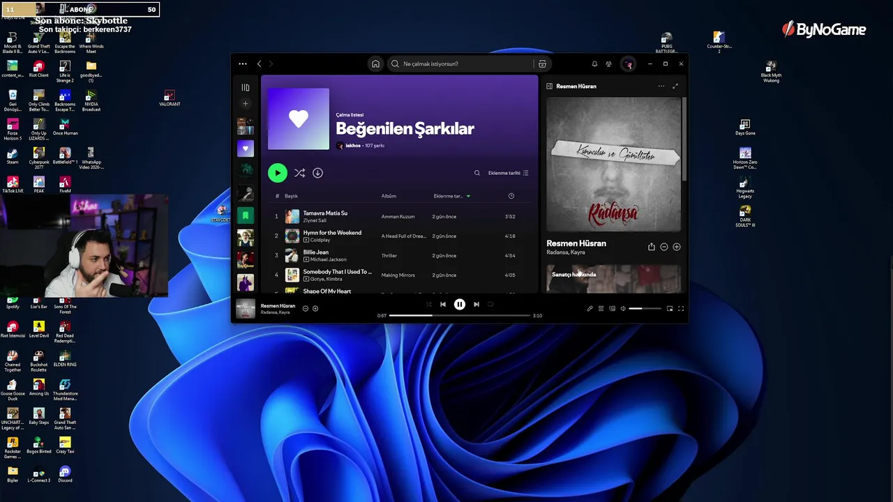Mute the Spotify volume speaker icon
Viewport: 893px width, 502px height.
pos(623,308)
